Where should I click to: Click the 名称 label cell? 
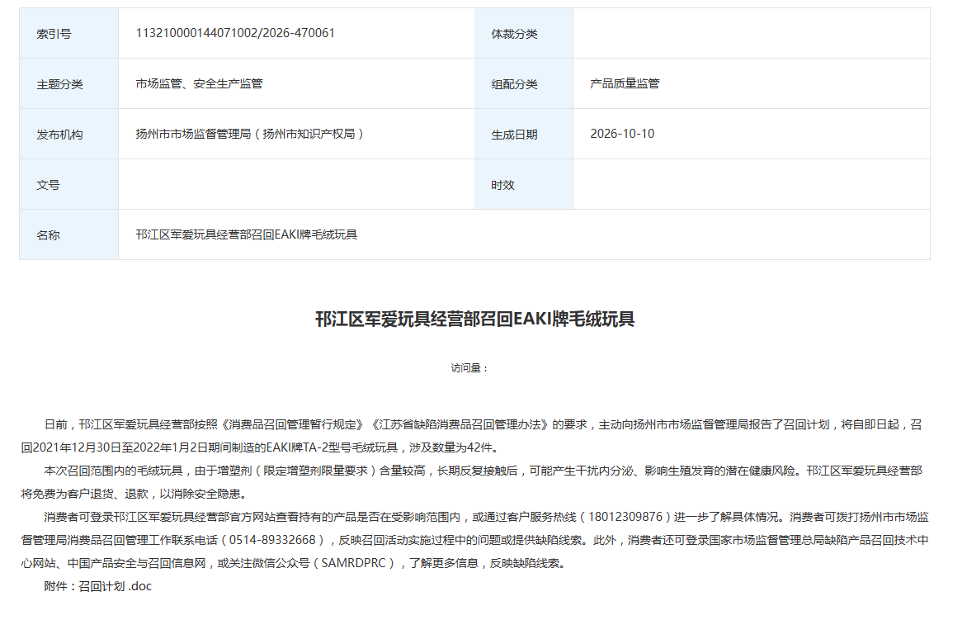pos(69,235)
